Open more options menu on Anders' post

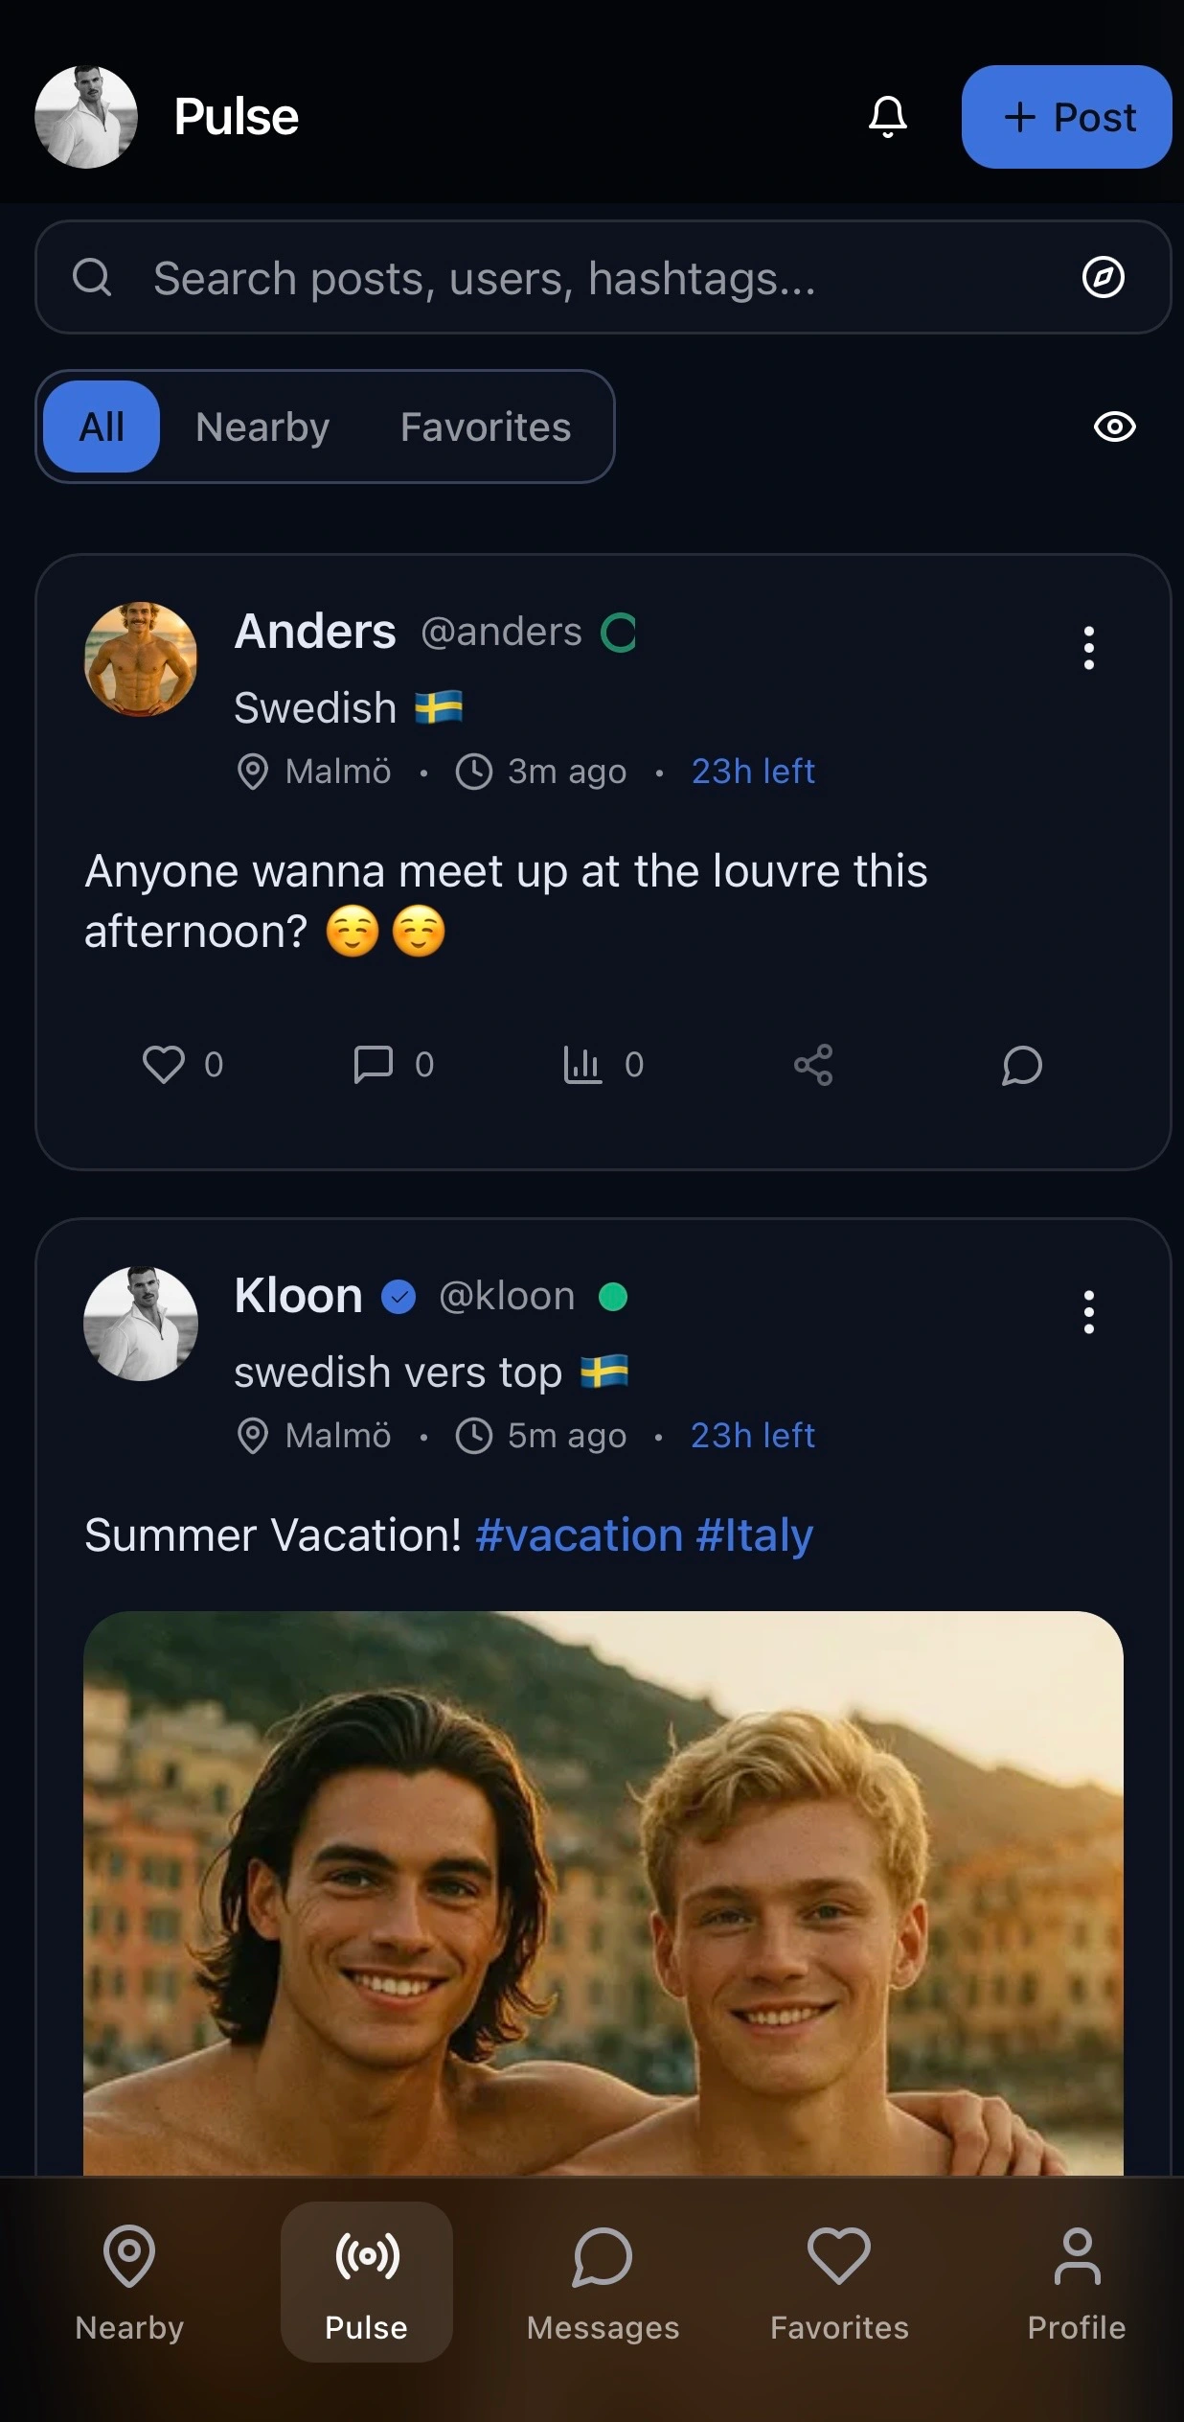tap(1088, 648)
